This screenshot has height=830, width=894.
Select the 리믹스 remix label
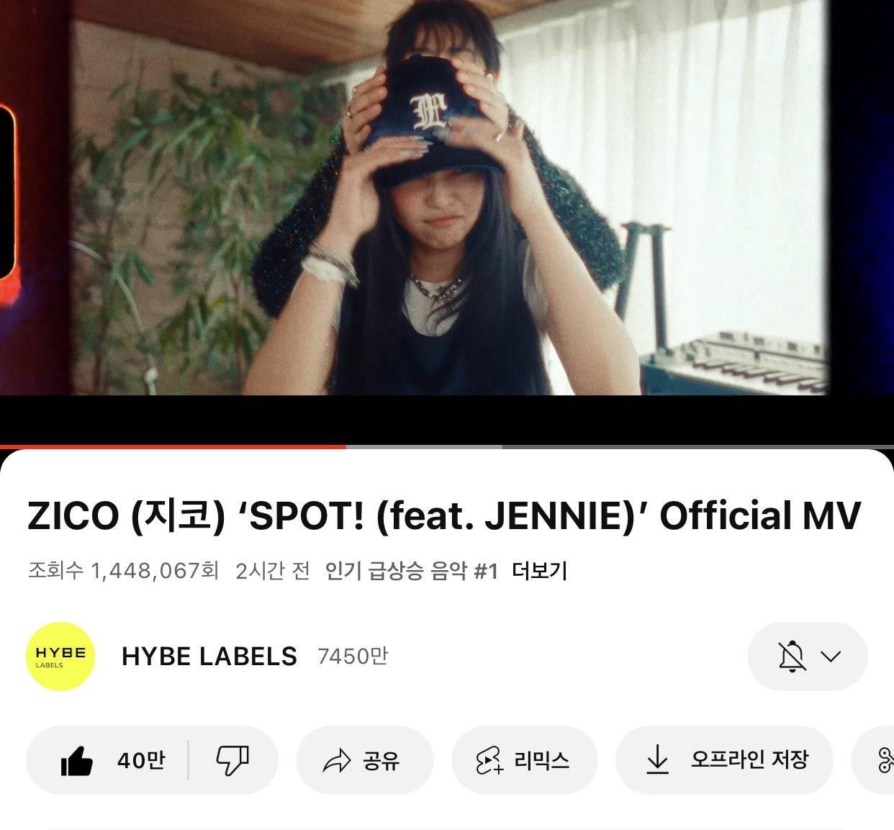[x=542, y=760]
